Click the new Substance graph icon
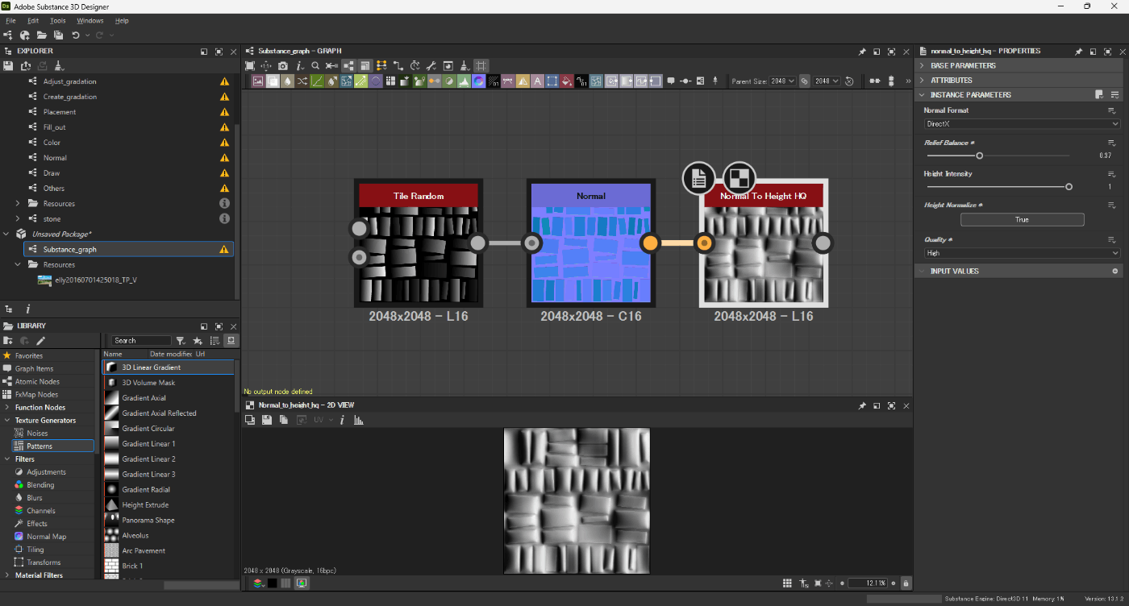This screenshot has height=606, width=1129. coord(10,35)
